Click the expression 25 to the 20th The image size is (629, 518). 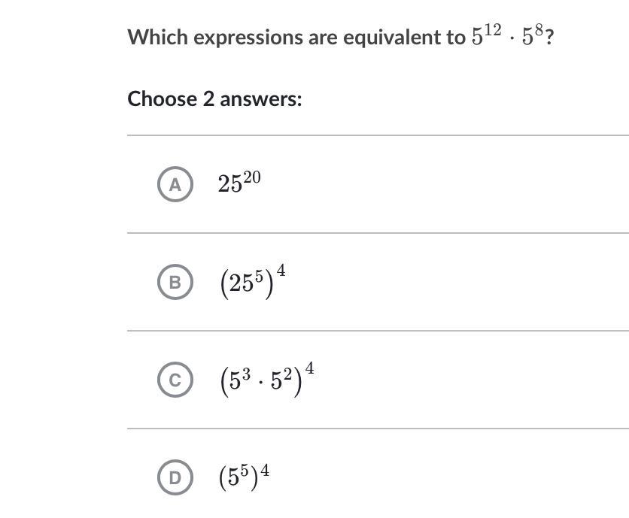pyautogui.click(x=239, y=183)
